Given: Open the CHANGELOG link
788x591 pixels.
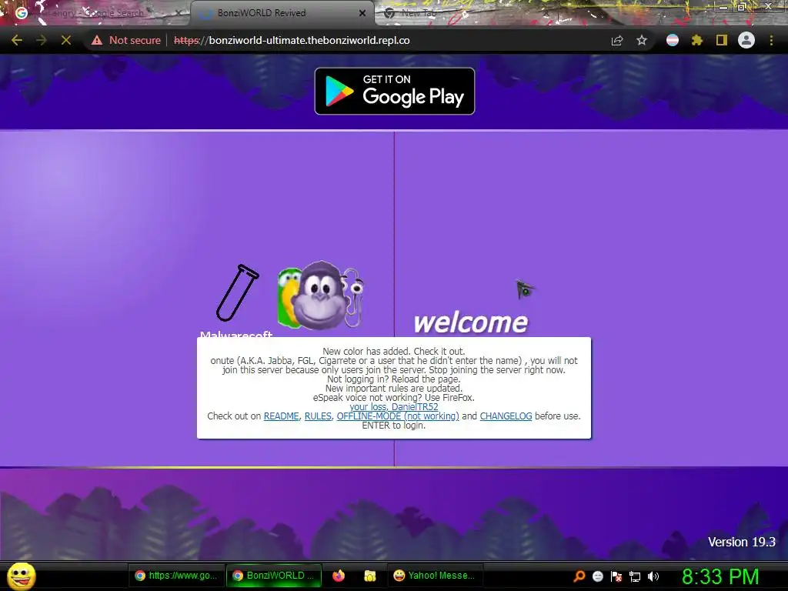Looking at the screenshot, I should coord(506,416).
